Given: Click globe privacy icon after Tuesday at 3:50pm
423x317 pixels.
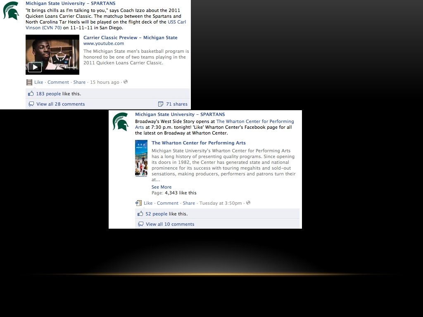Looking at the screenshot, I should [x=248, y=203].
